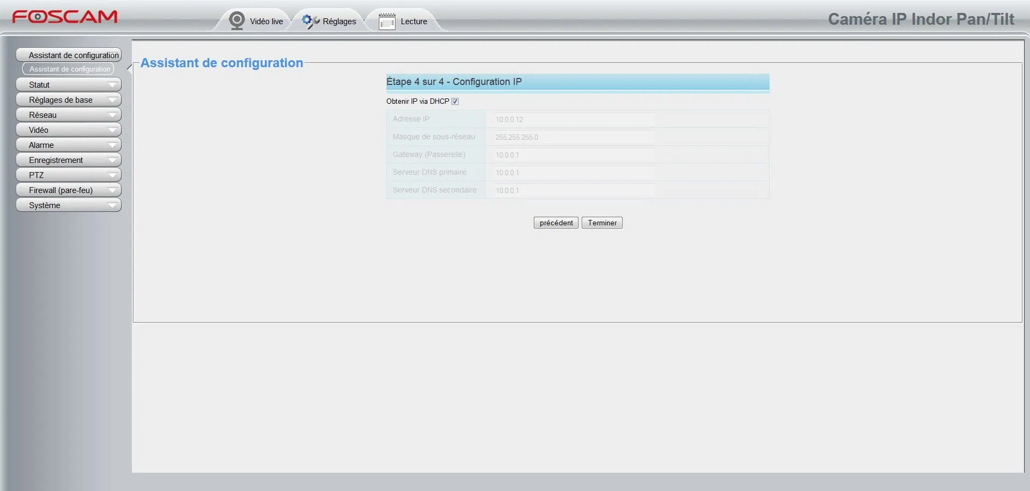This screenshot has height=491, width=1030.
Task: Click the Foscam logo
Action: coord(65,17)
